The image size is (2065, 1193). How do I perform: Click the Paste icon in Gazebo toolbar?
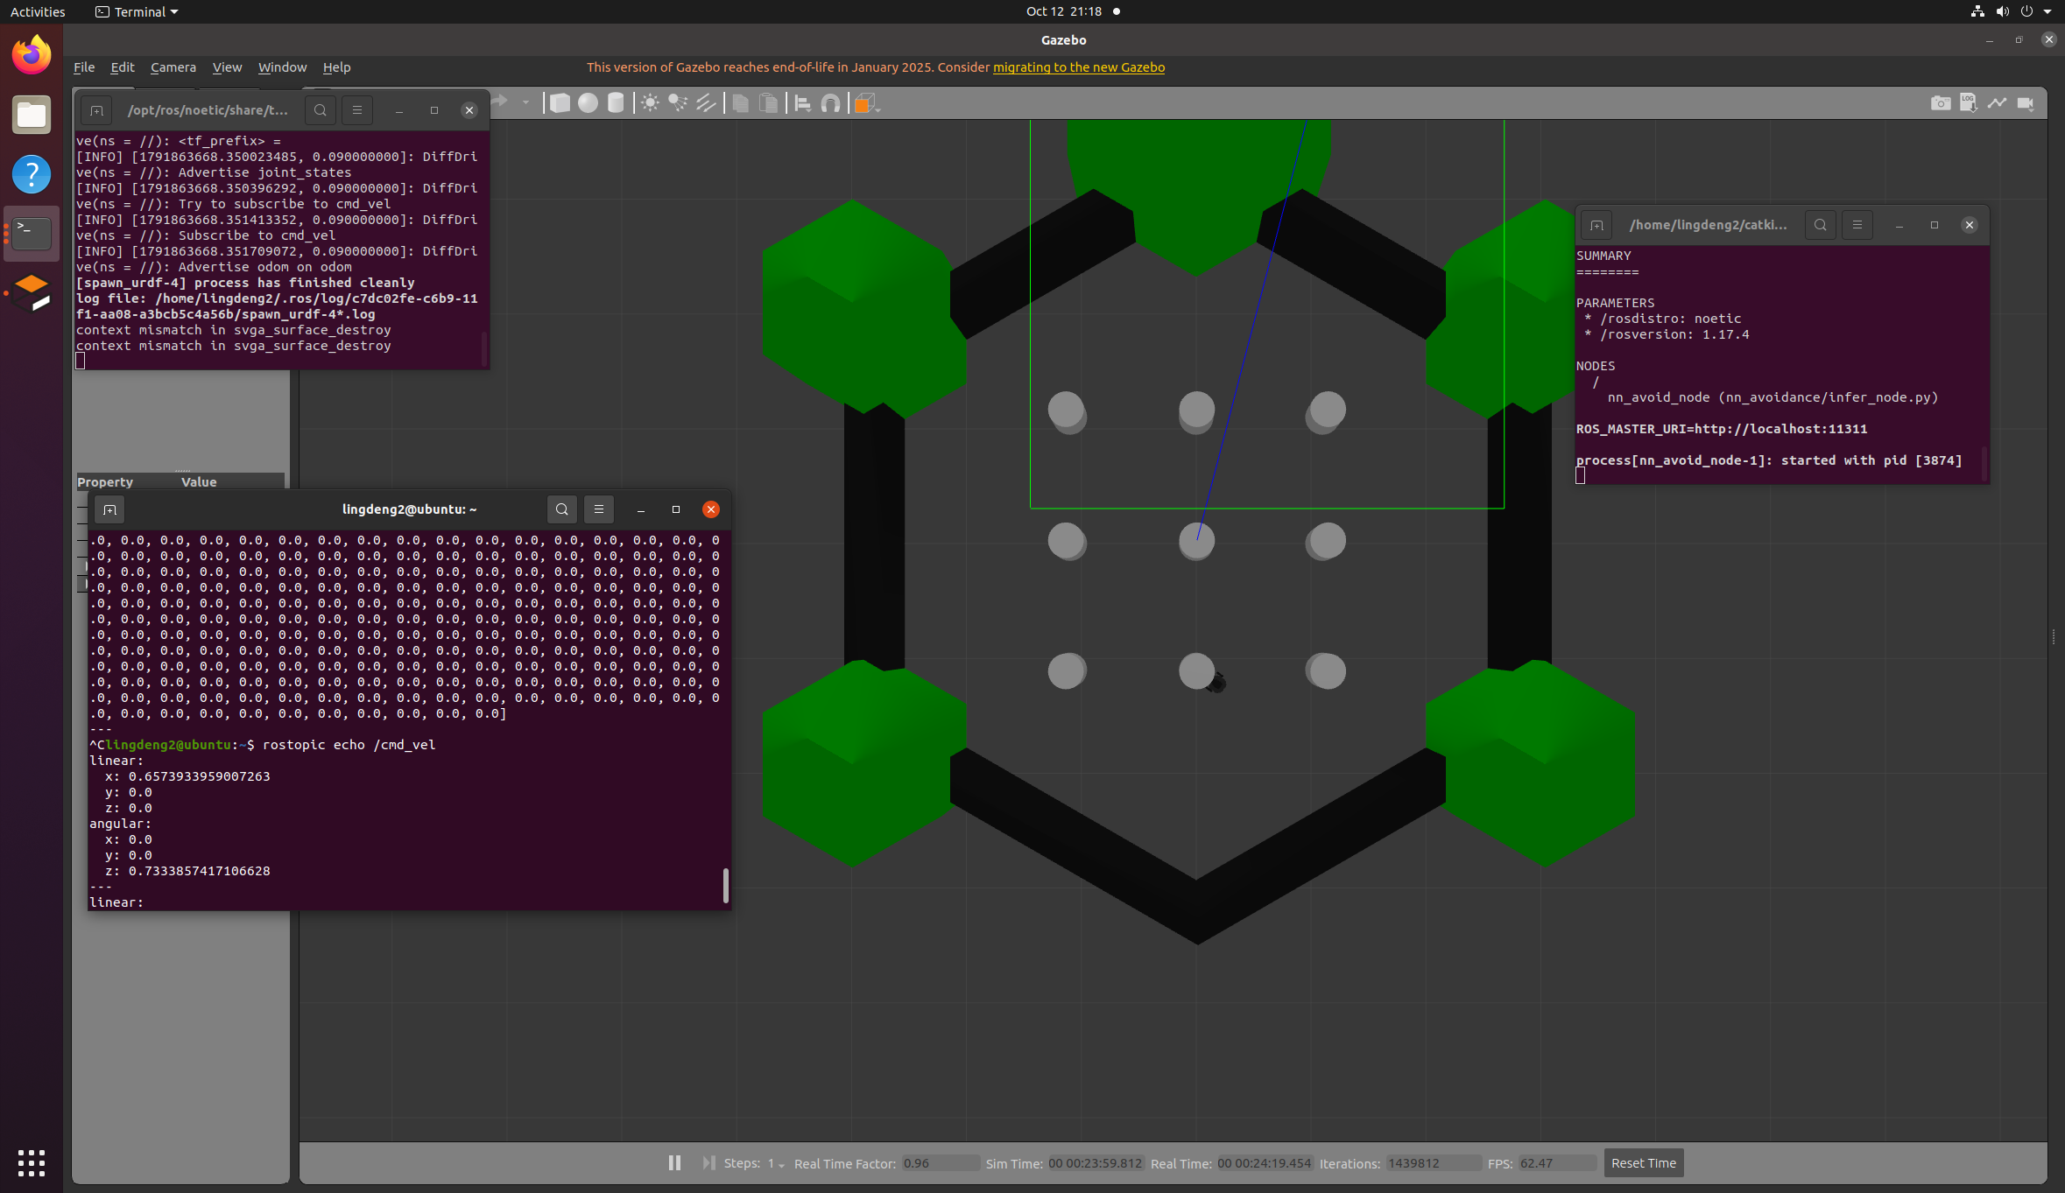pyautogui.click(x=768, y=103)
